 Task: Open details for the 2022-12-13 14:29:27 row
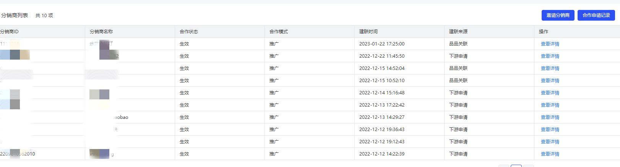[x=550, y=117]
